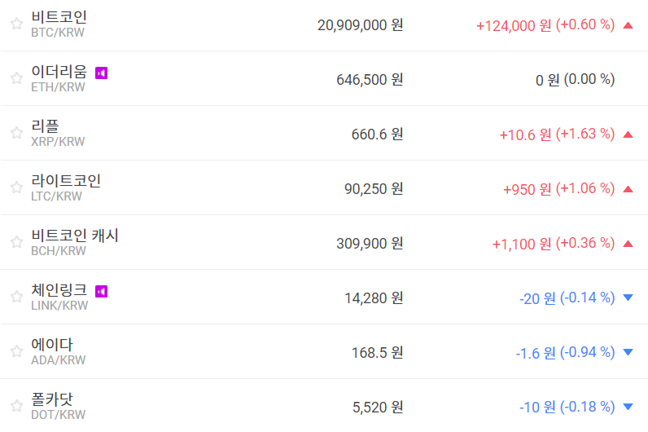
Task: Click Chainlink's blue down arrow indicator
Action: 628,298
